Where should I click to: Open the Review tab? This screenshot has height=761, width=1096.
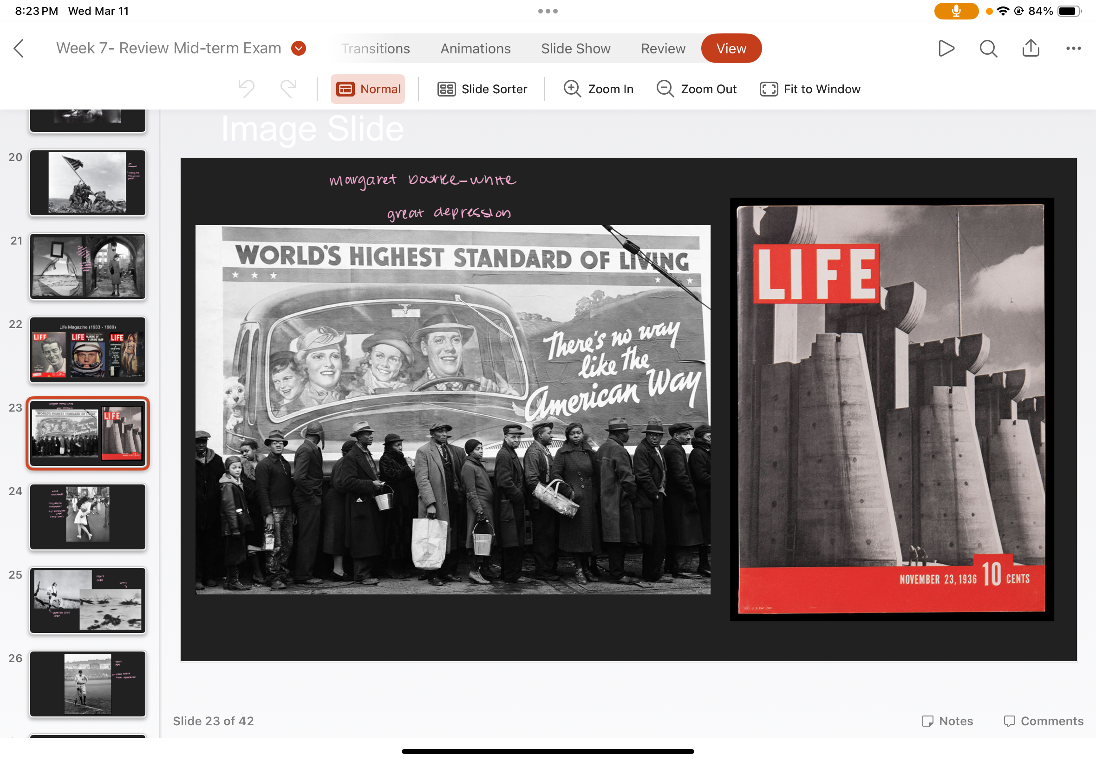663,49
